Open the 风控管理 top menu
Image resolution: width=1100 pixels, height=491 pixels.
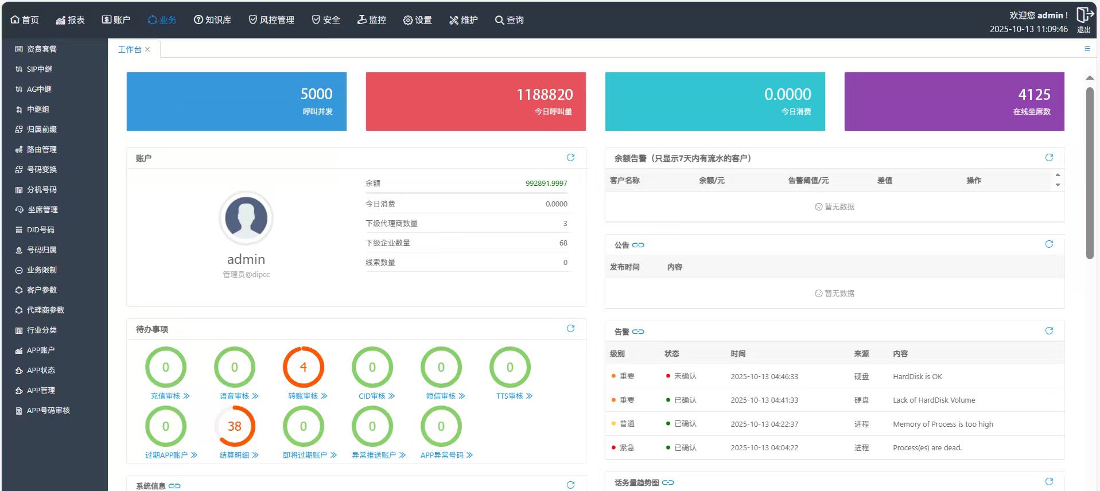(271, 20)
